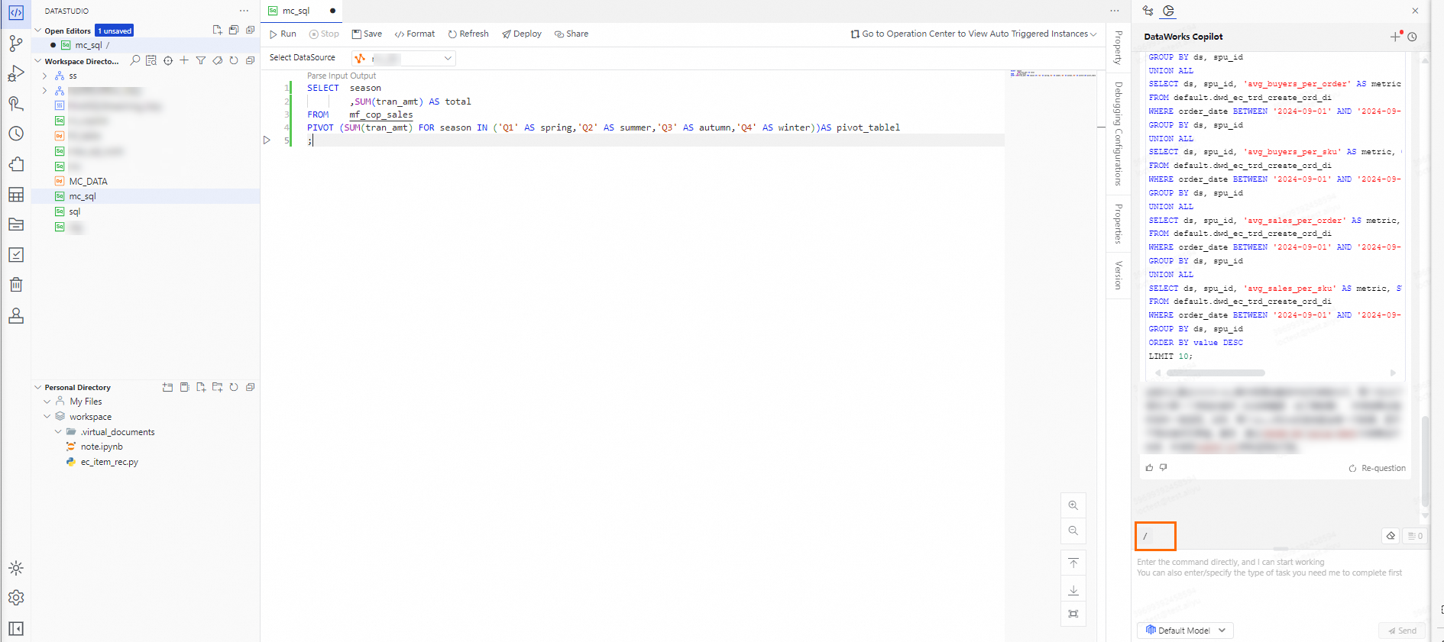Image resolution: width=1444 pixels, height=642 pixels.
Task: Open the extensions puzzle icon in sidebar
Action: point(16,164)
